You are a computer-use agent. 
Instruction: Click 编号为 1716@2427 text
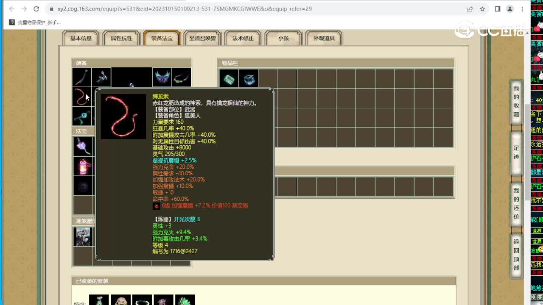click(175, 251)
